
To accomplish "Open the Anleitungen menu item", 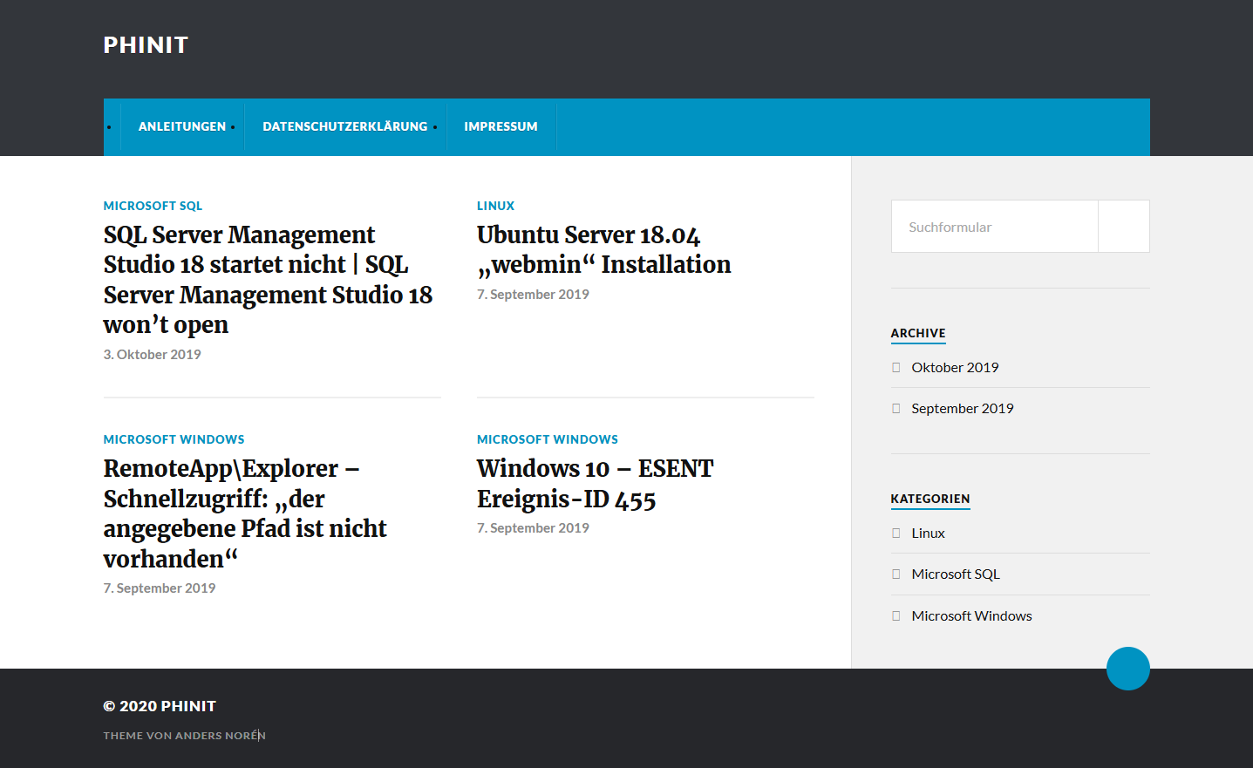I will coord(181,126).
